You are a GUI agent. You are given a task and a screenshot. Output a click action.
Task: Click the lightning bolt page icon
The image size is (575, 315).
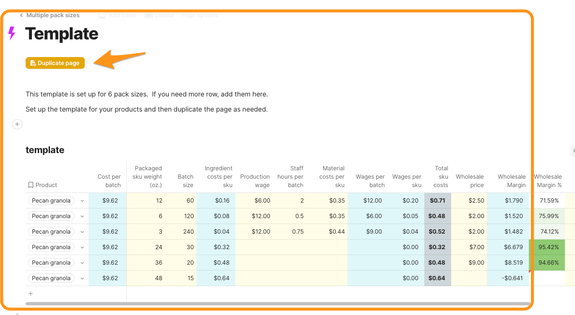tap(12, 33)
